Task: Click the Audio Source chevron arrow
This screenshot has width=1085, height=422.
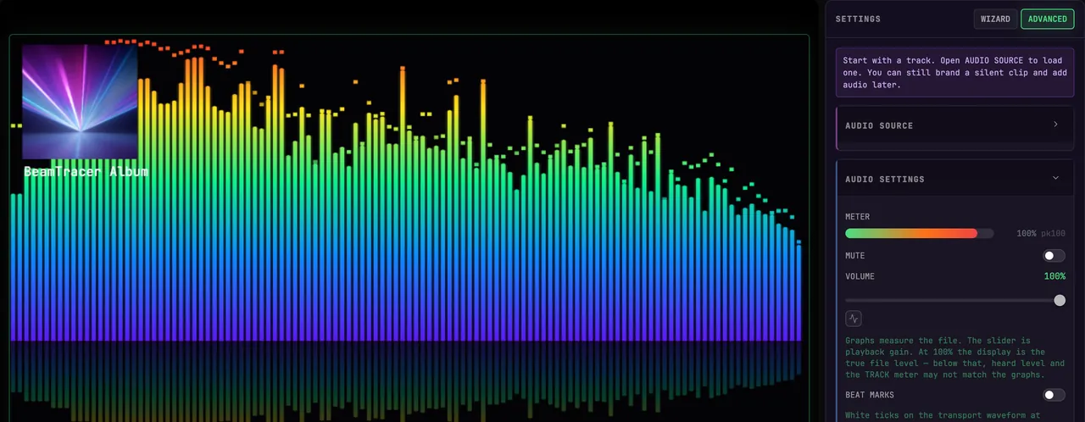Action: tap(1055, 125)
